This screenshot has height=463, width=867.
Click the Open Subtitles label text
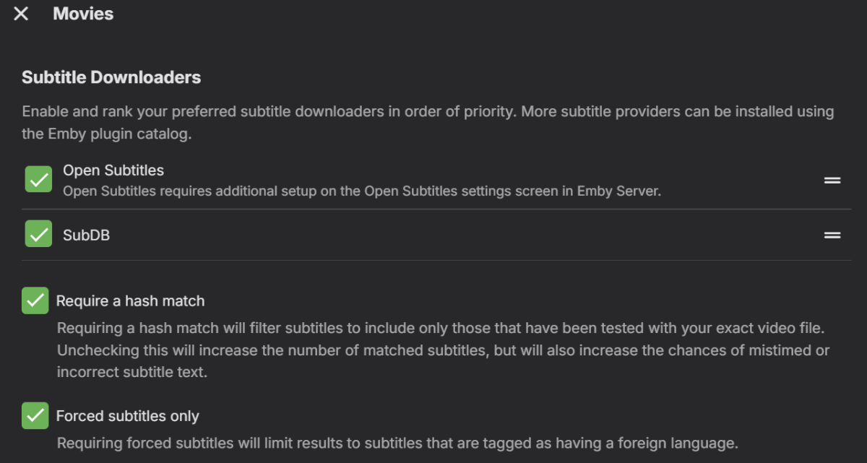(113, 170)
